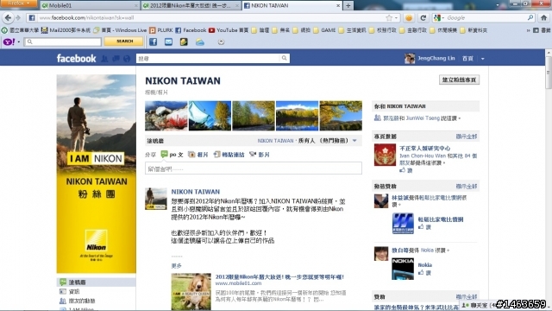
Task: Click the browser Forward arrow button
Action: coord(18,17)
